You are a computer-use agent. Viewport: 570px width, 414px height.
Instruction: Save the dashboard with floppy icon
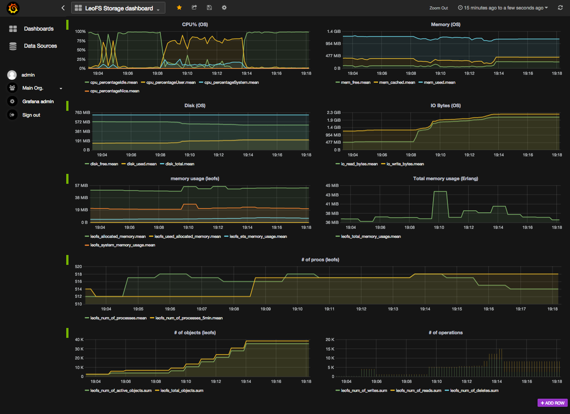coord(209,8)
